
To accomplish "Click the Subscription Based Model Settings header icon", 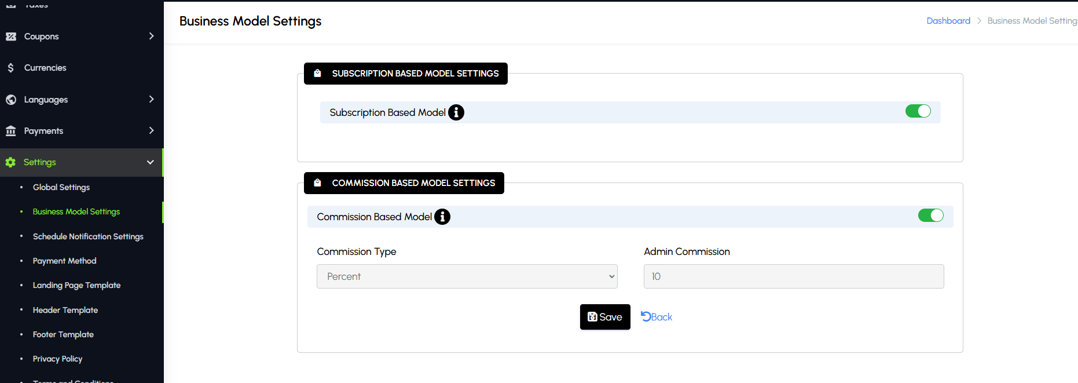I will click(x=317, y=74).
